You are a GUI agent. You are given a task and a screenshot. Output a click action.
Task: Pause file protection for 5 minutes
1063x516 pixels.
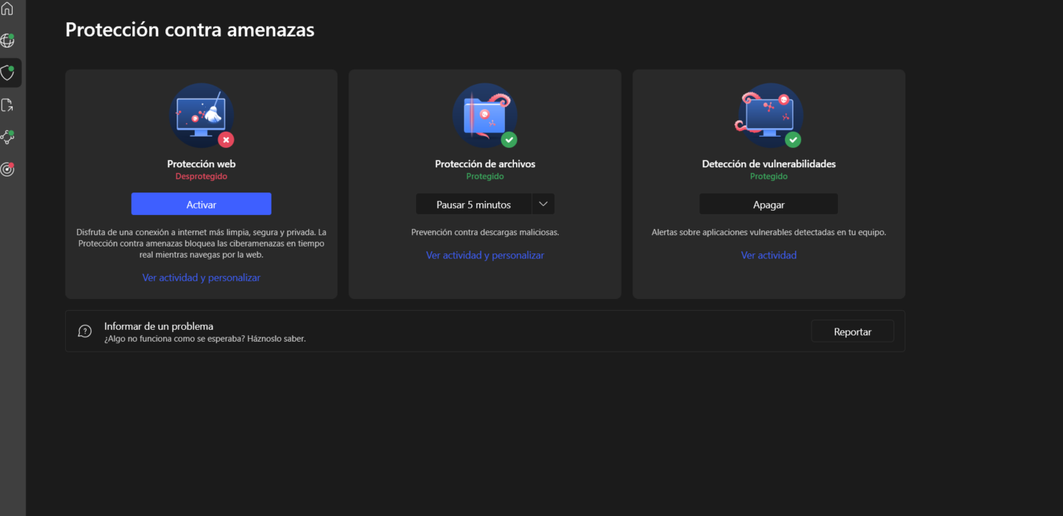coord(473,204)
